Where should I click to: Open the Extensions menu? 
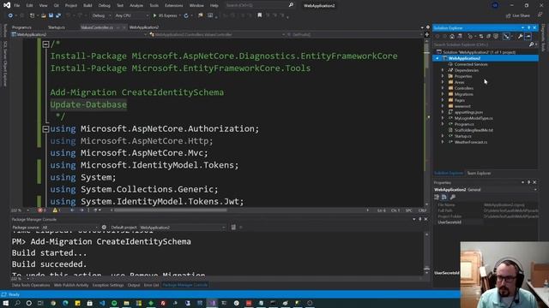point(173,6)
